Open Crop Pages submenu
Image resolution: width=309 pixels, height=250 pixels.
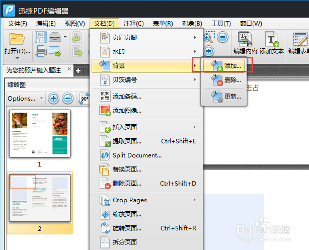(x=146, y=200)
